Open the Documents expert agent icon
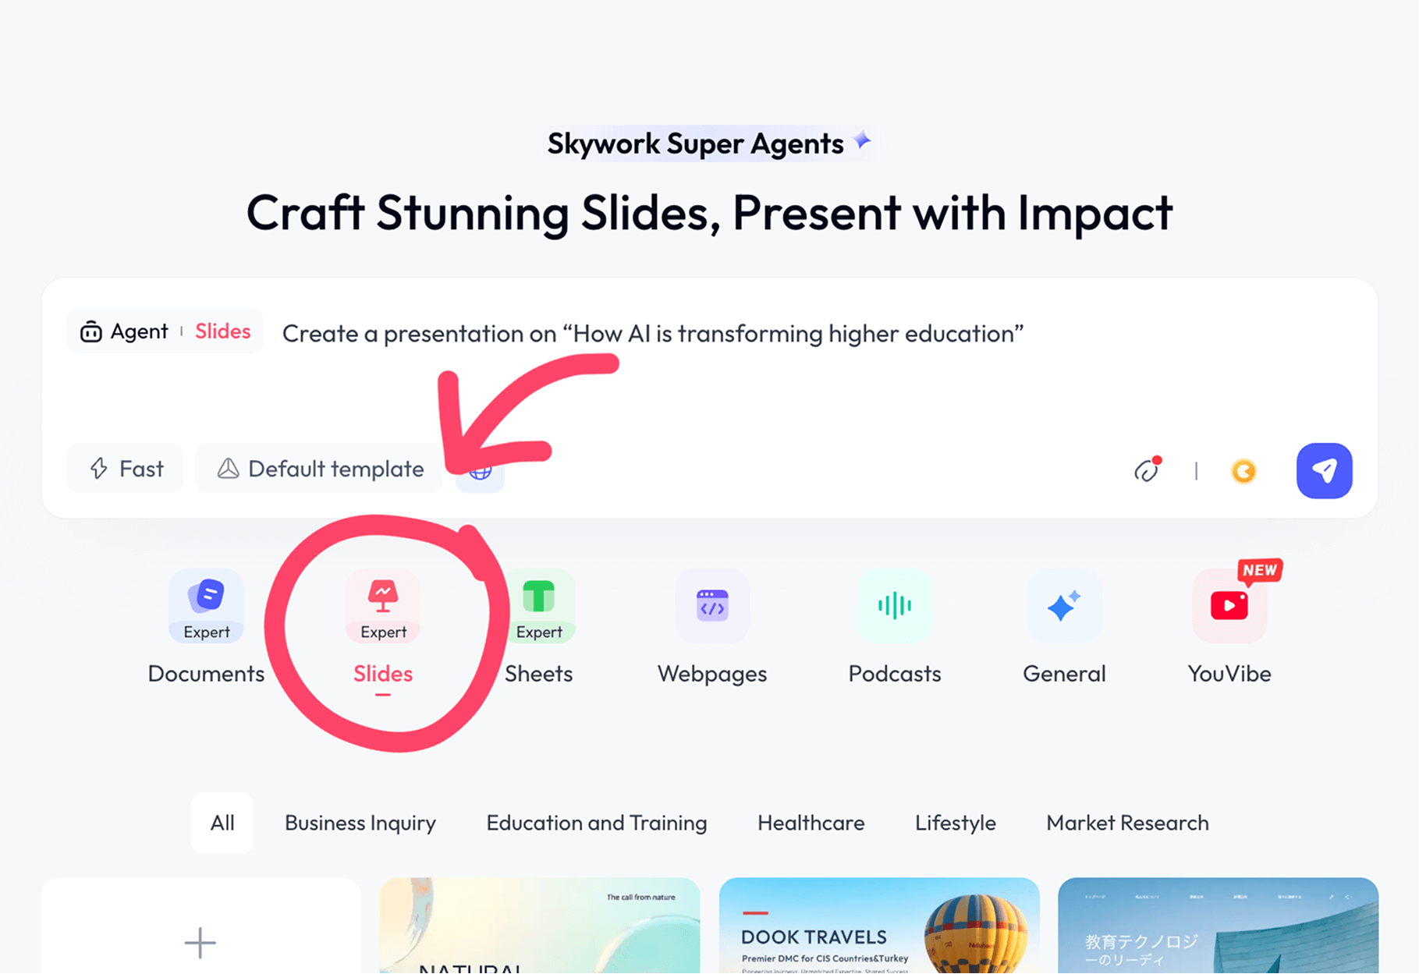 (206, 606)
